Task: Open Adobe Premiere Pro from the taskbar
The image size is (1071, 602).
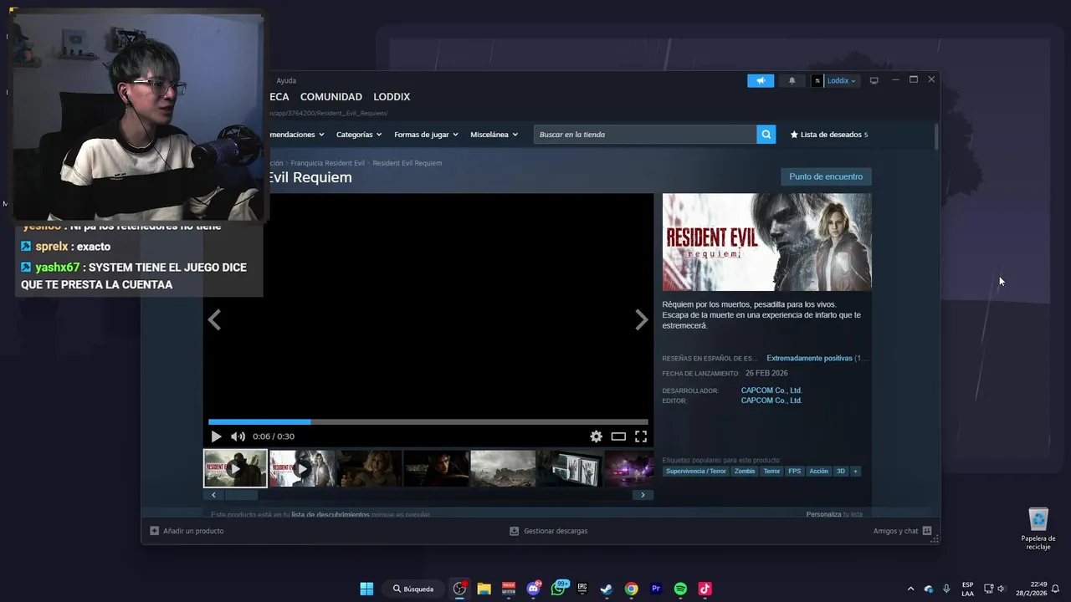Action: 656,589
